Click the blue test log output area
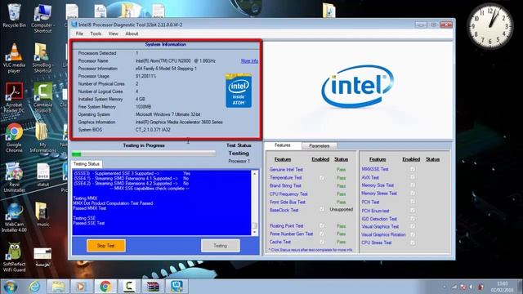 (162, 203)
